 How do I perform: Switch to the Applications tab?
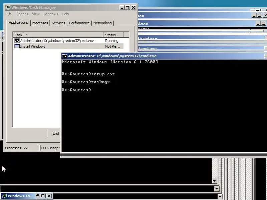point(18,22)
